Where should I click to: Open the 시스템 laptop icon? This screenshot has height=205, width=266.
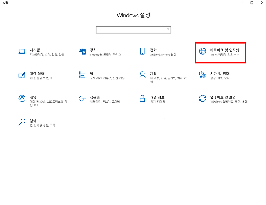coord(22,51)
